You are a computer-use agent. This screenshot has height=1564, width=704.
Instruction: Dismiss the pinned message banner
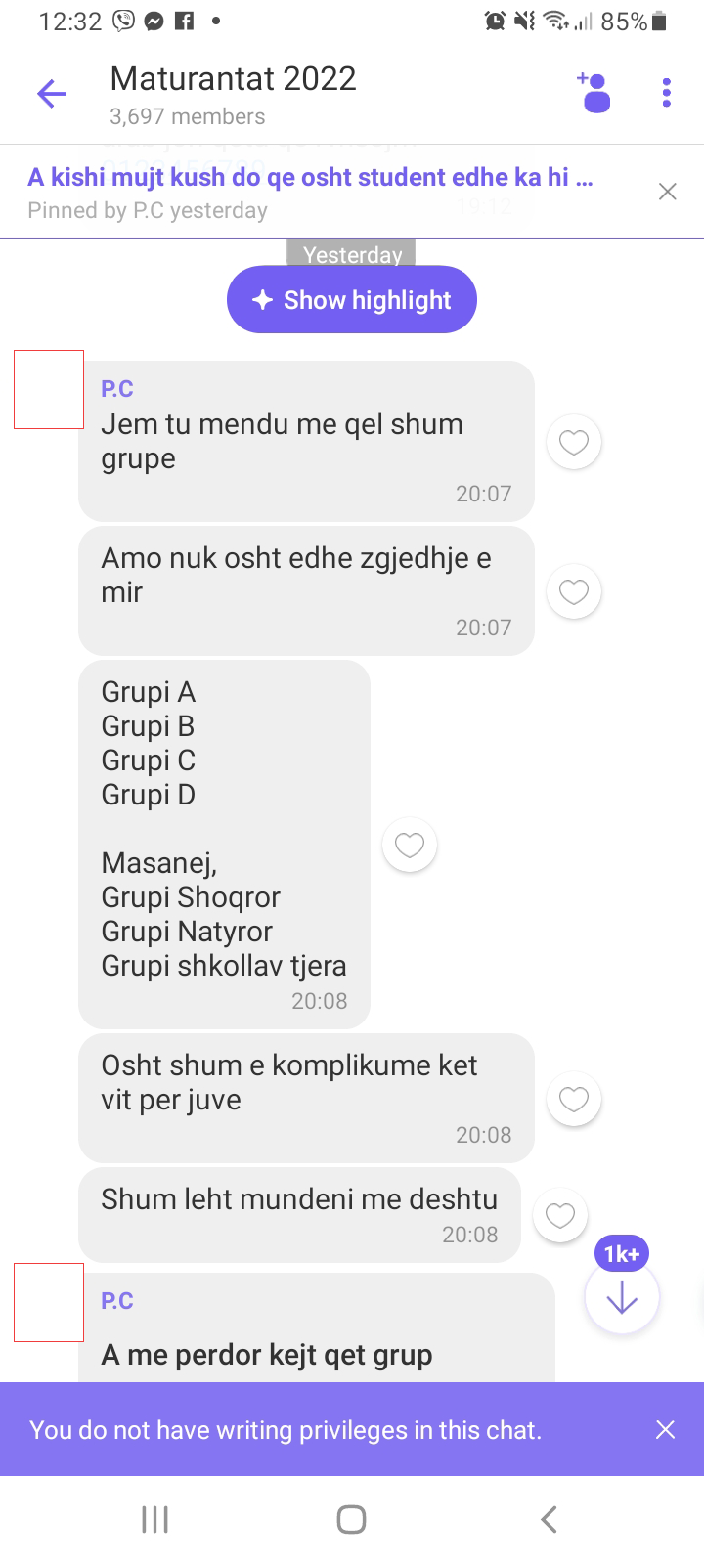668,192
